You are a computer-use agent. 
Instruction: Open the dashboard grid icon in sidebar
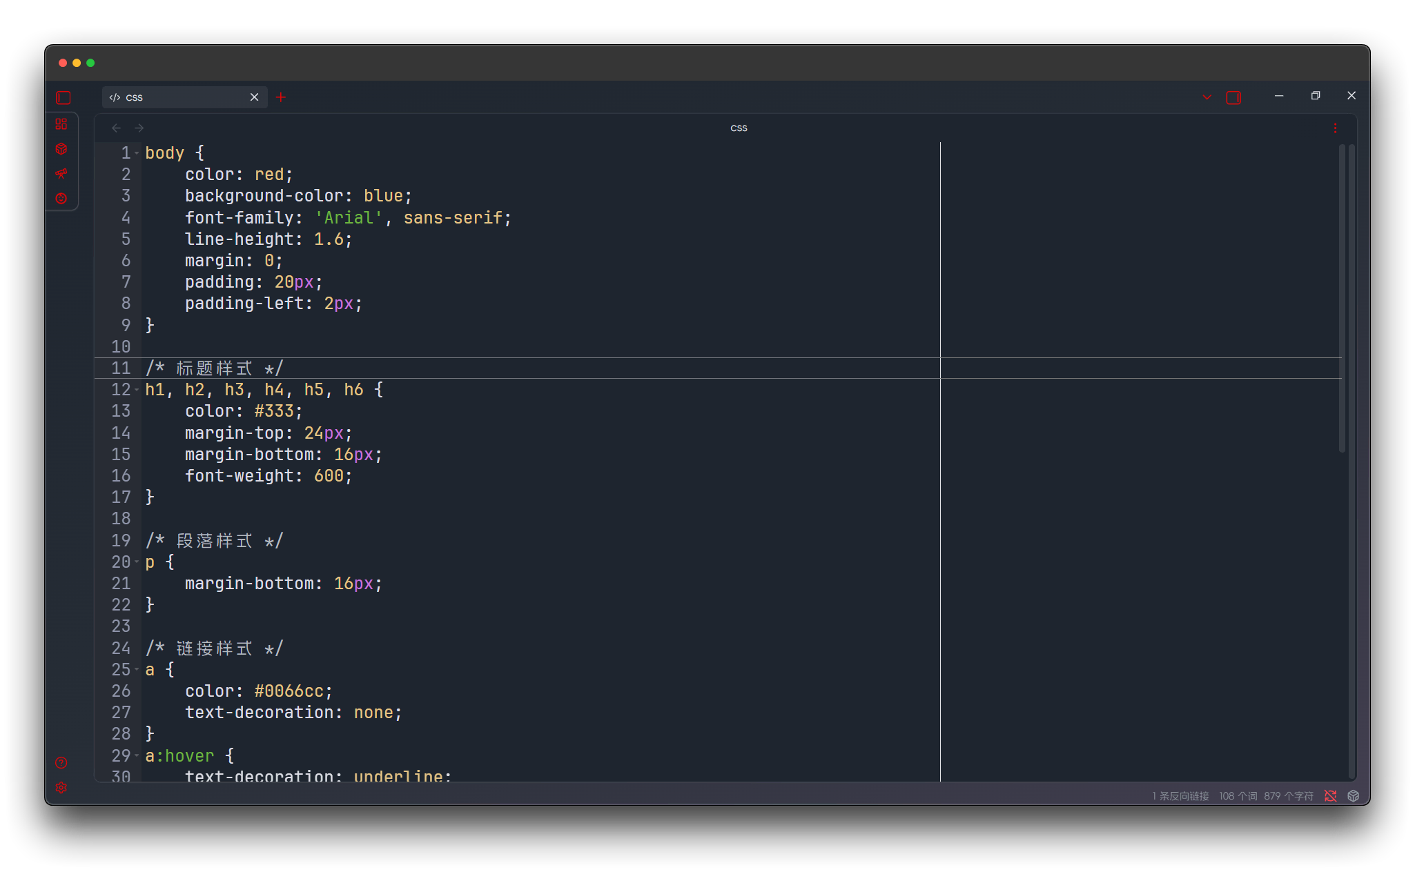coord(63,125)
